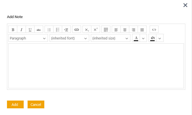Indent the selected text
The height and width of the screenshot is (115, 192).
(x=66, y=29)
